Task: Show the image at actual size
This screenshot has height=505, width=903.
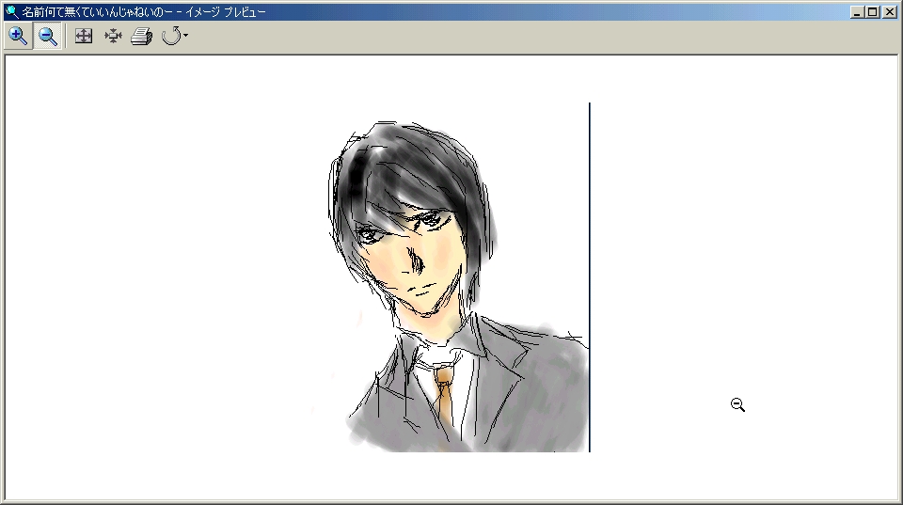Action: (113, 37)
